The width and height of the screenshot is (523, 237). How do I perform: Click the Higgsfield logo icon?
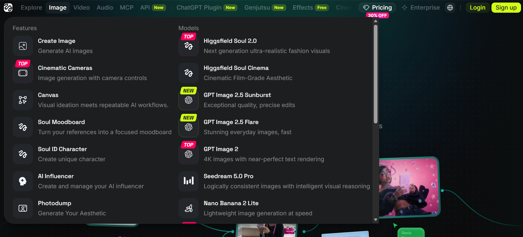point(8,8)
